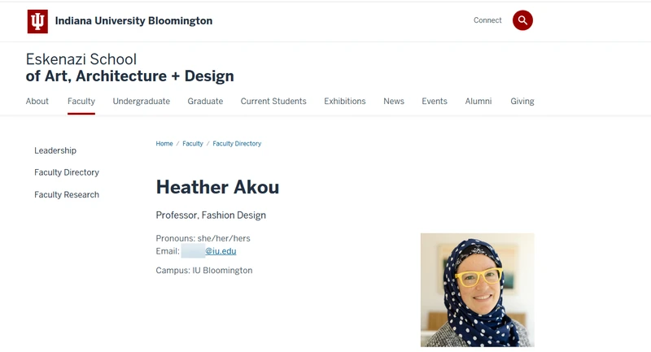
Task: Open the Connect link
Action: 487,20
